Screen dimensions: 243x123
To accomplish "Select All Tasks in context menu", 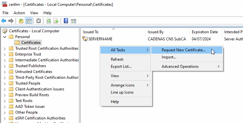I will [x=125, y=50].
